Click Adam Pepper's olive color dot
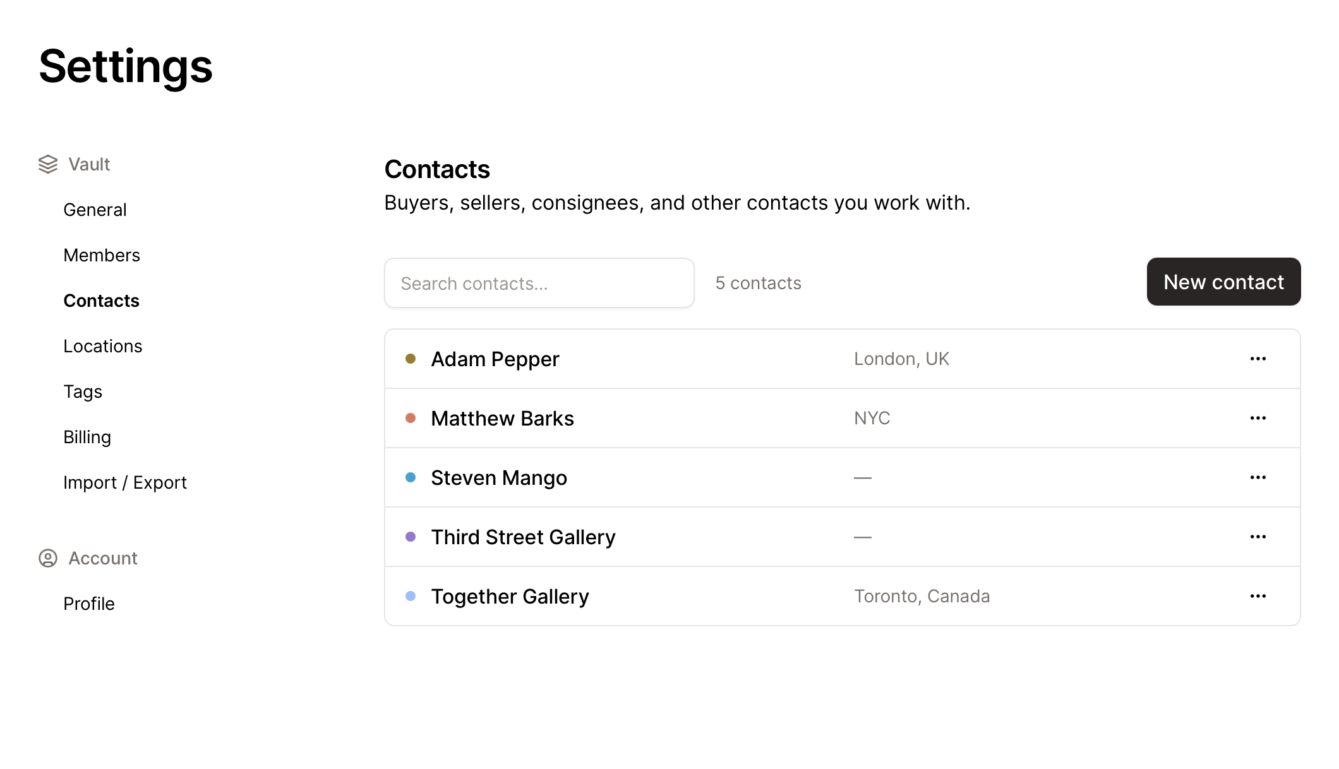Image resolution: width=1339 pixels, height=769 pixels. pos(411,359)
